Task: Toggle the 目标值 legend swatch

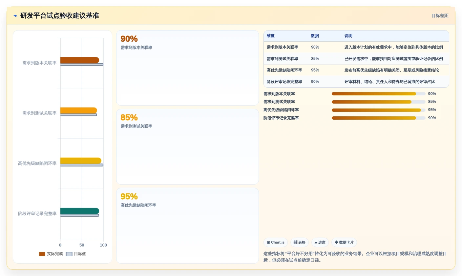Action: tap(69, 254)
